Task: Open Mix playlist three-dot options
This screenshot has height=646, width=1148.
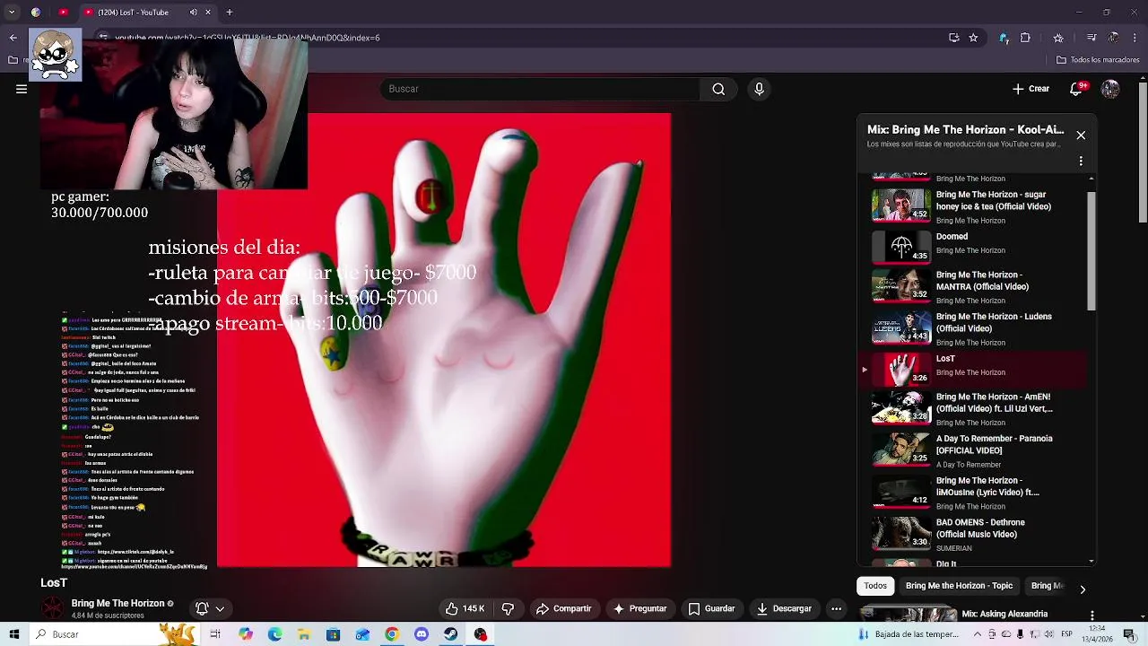Action: point(1081,161)
